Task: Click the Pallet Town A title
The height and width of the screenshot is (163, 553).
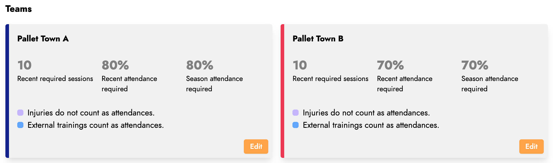Action: (x=43, y=39)
